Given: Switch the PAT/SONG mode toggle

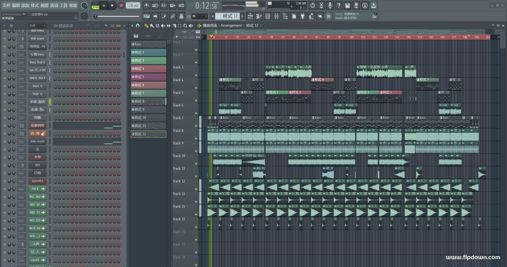Looking at the screenshot, I should pos(95,6).
